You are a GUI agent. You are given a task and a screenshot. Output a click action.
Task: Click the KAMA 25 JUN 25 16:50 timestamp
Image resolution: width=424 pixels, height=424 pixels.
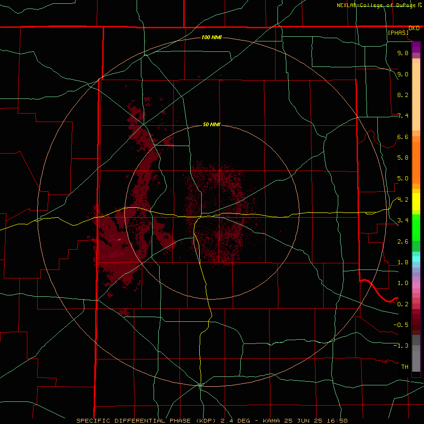point(305,421)
